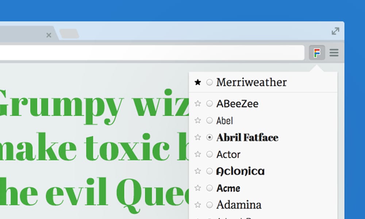
Task: Favorite the ABeeZee font
Action: pos(197,104)
